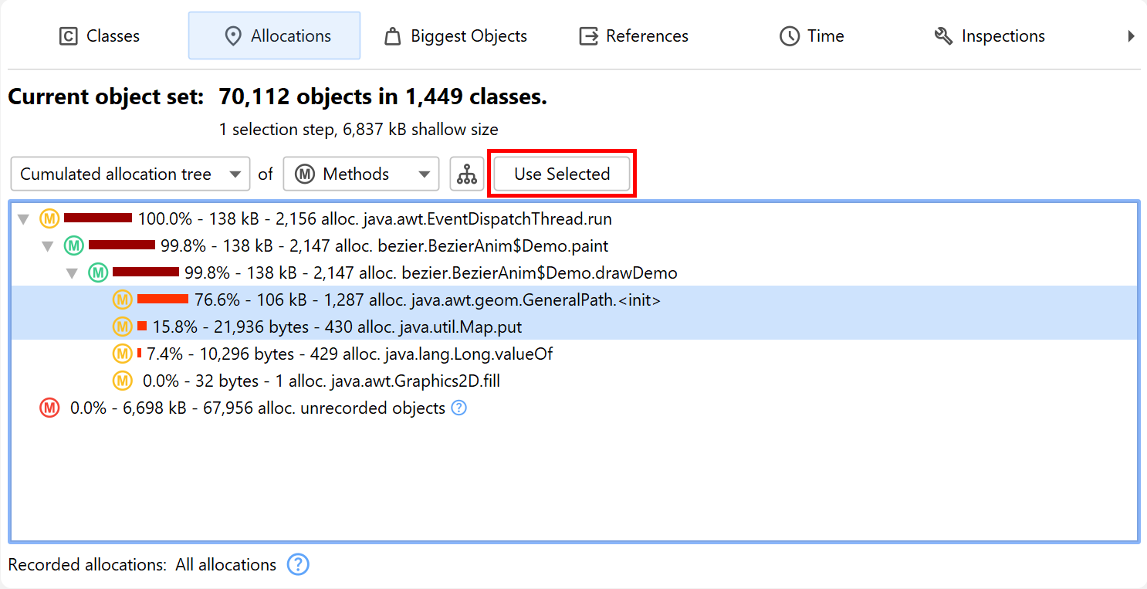Open the Methods aggregation dropdown
Viewport: 1147px width, 589px height.
(x=361, y=174)
